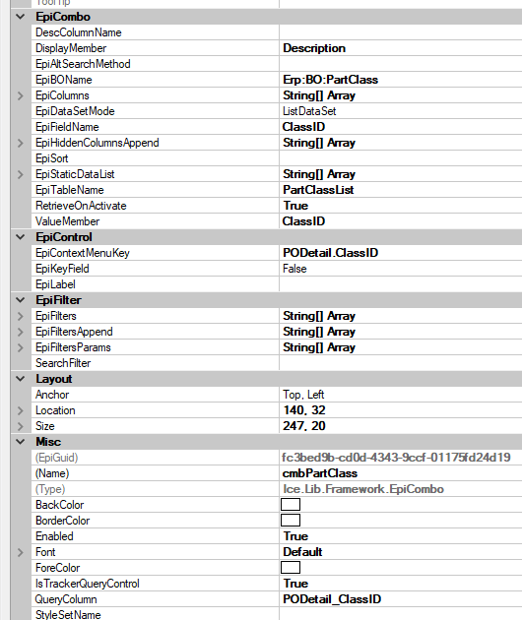Edit the EpiTableName value PartClassList

(401, 190)
